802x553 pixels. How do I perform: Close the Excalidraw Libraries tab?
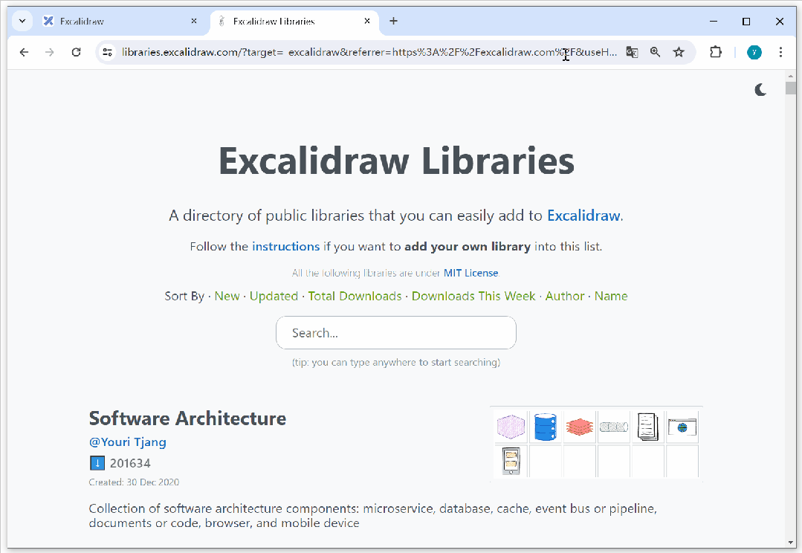367,21
